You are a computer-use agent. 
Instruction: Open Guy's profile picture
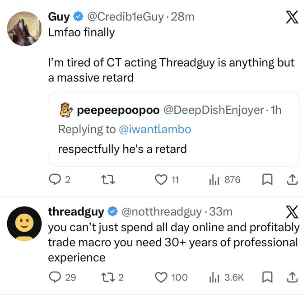24,29
